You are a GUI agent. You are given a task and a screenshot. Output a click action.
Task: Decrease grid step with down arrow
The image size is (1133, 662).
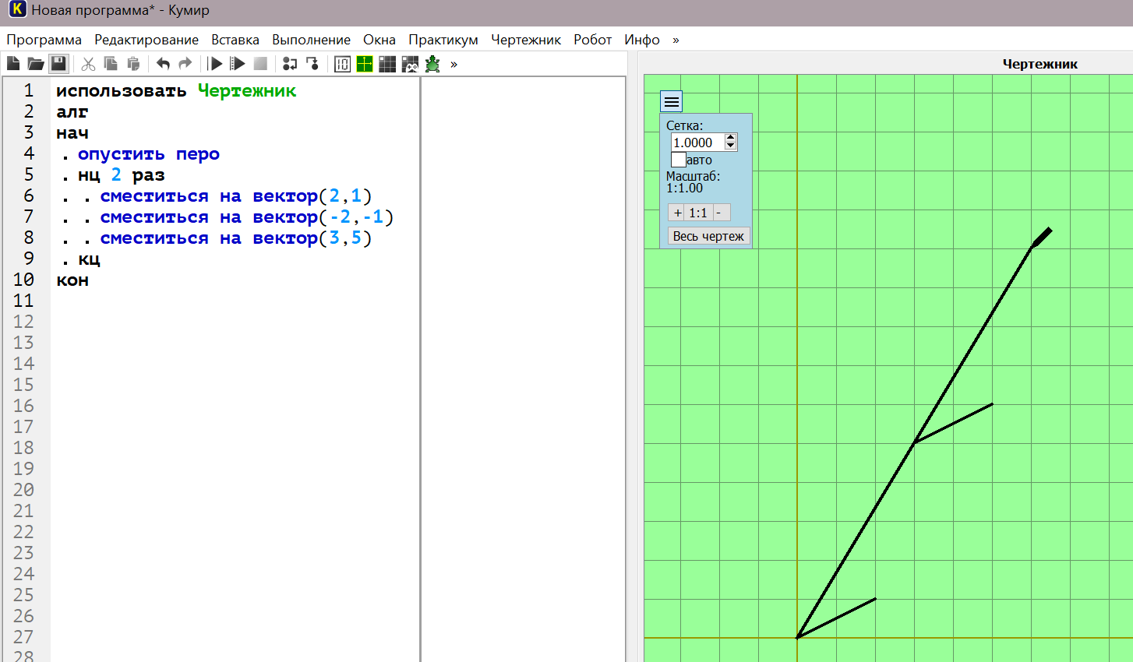[730, 146]
